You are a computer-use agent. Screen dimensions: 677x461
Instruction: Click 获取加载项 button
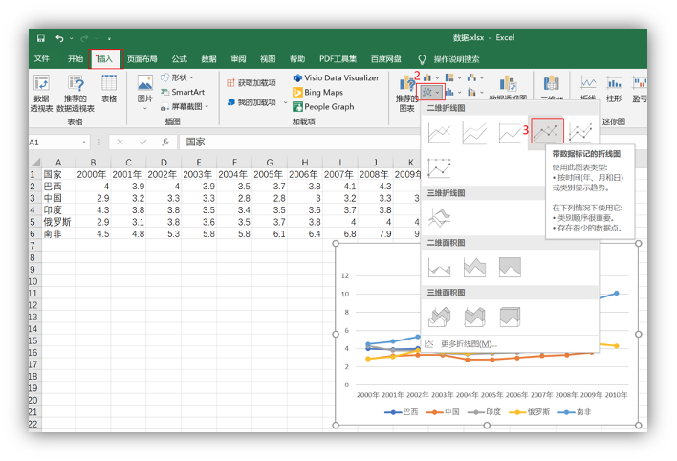pyautogui.click(x=251, y=83)
